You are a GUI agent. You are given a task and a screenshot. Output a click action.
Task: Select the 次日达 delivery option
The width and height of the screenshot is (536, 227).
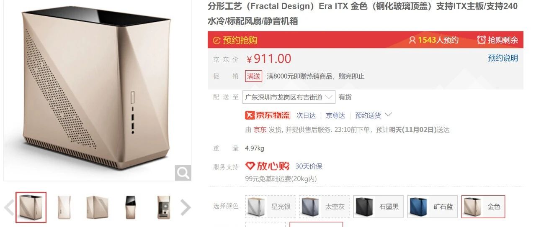(306, 115)
